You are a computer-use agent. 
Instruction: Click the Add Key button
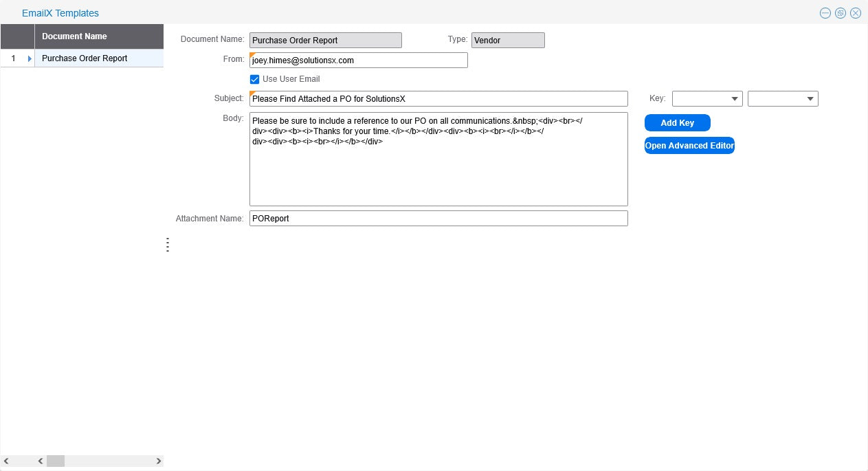coord(677,123)
